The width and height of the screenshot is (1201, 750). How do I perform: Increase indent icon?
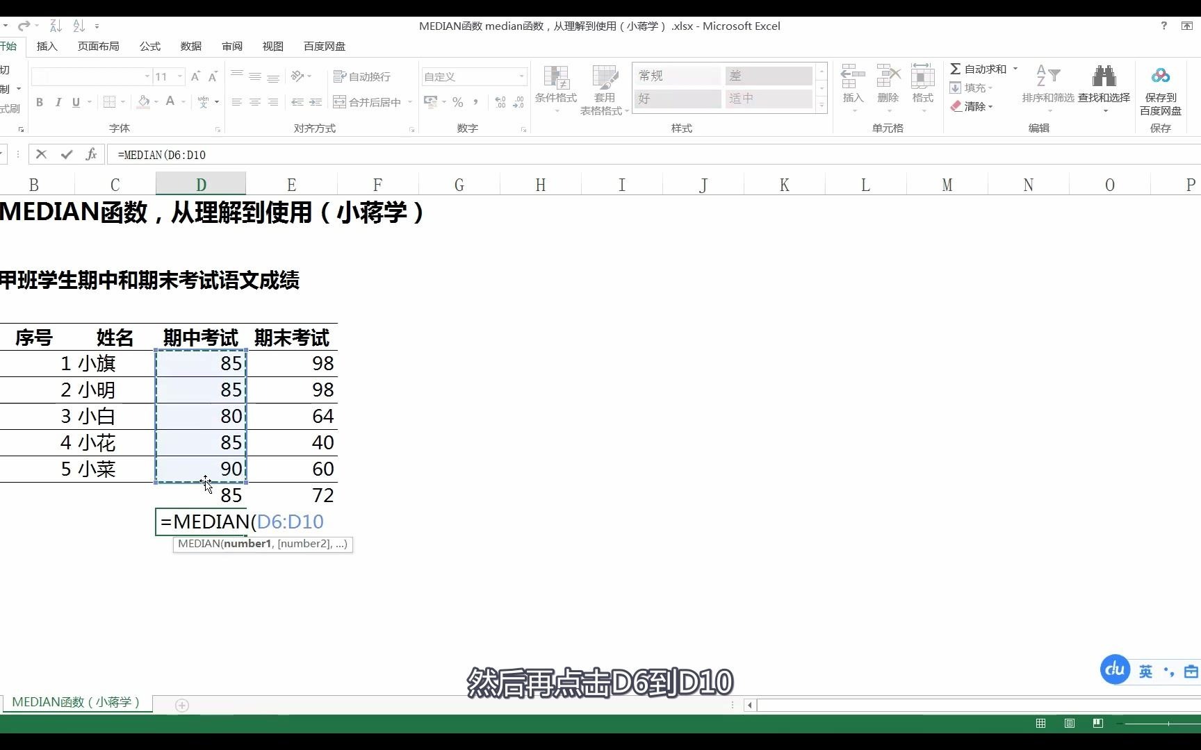click(x=316, y=102)
